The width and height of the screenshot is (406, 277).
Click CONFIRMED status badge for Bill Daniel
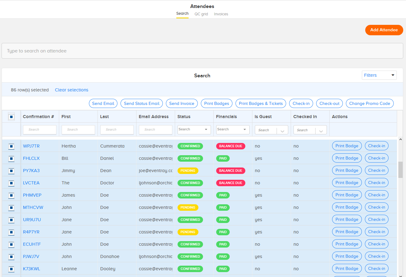(x=190, y=158)
